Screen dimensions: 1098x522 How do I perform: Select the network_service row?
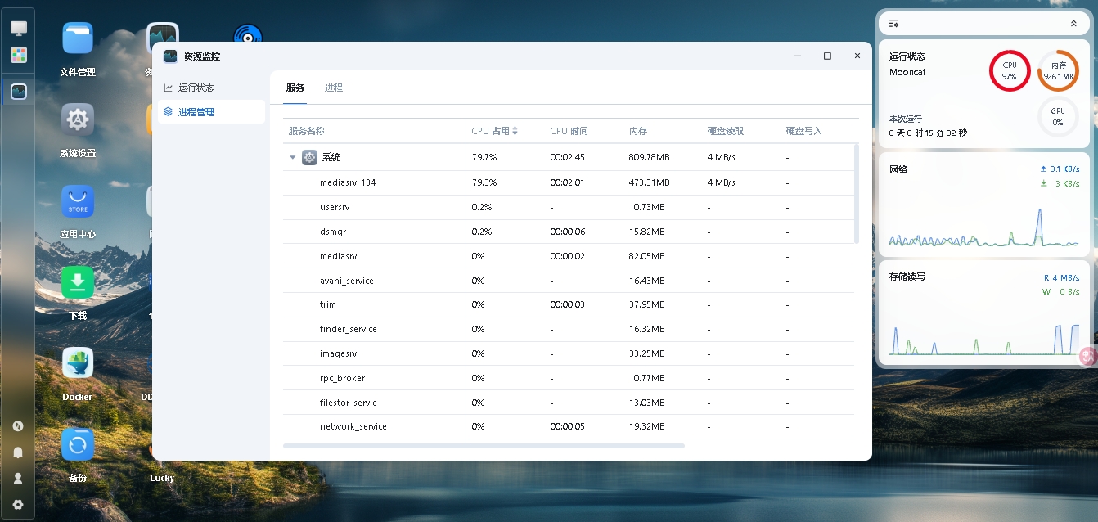point(569,426)
